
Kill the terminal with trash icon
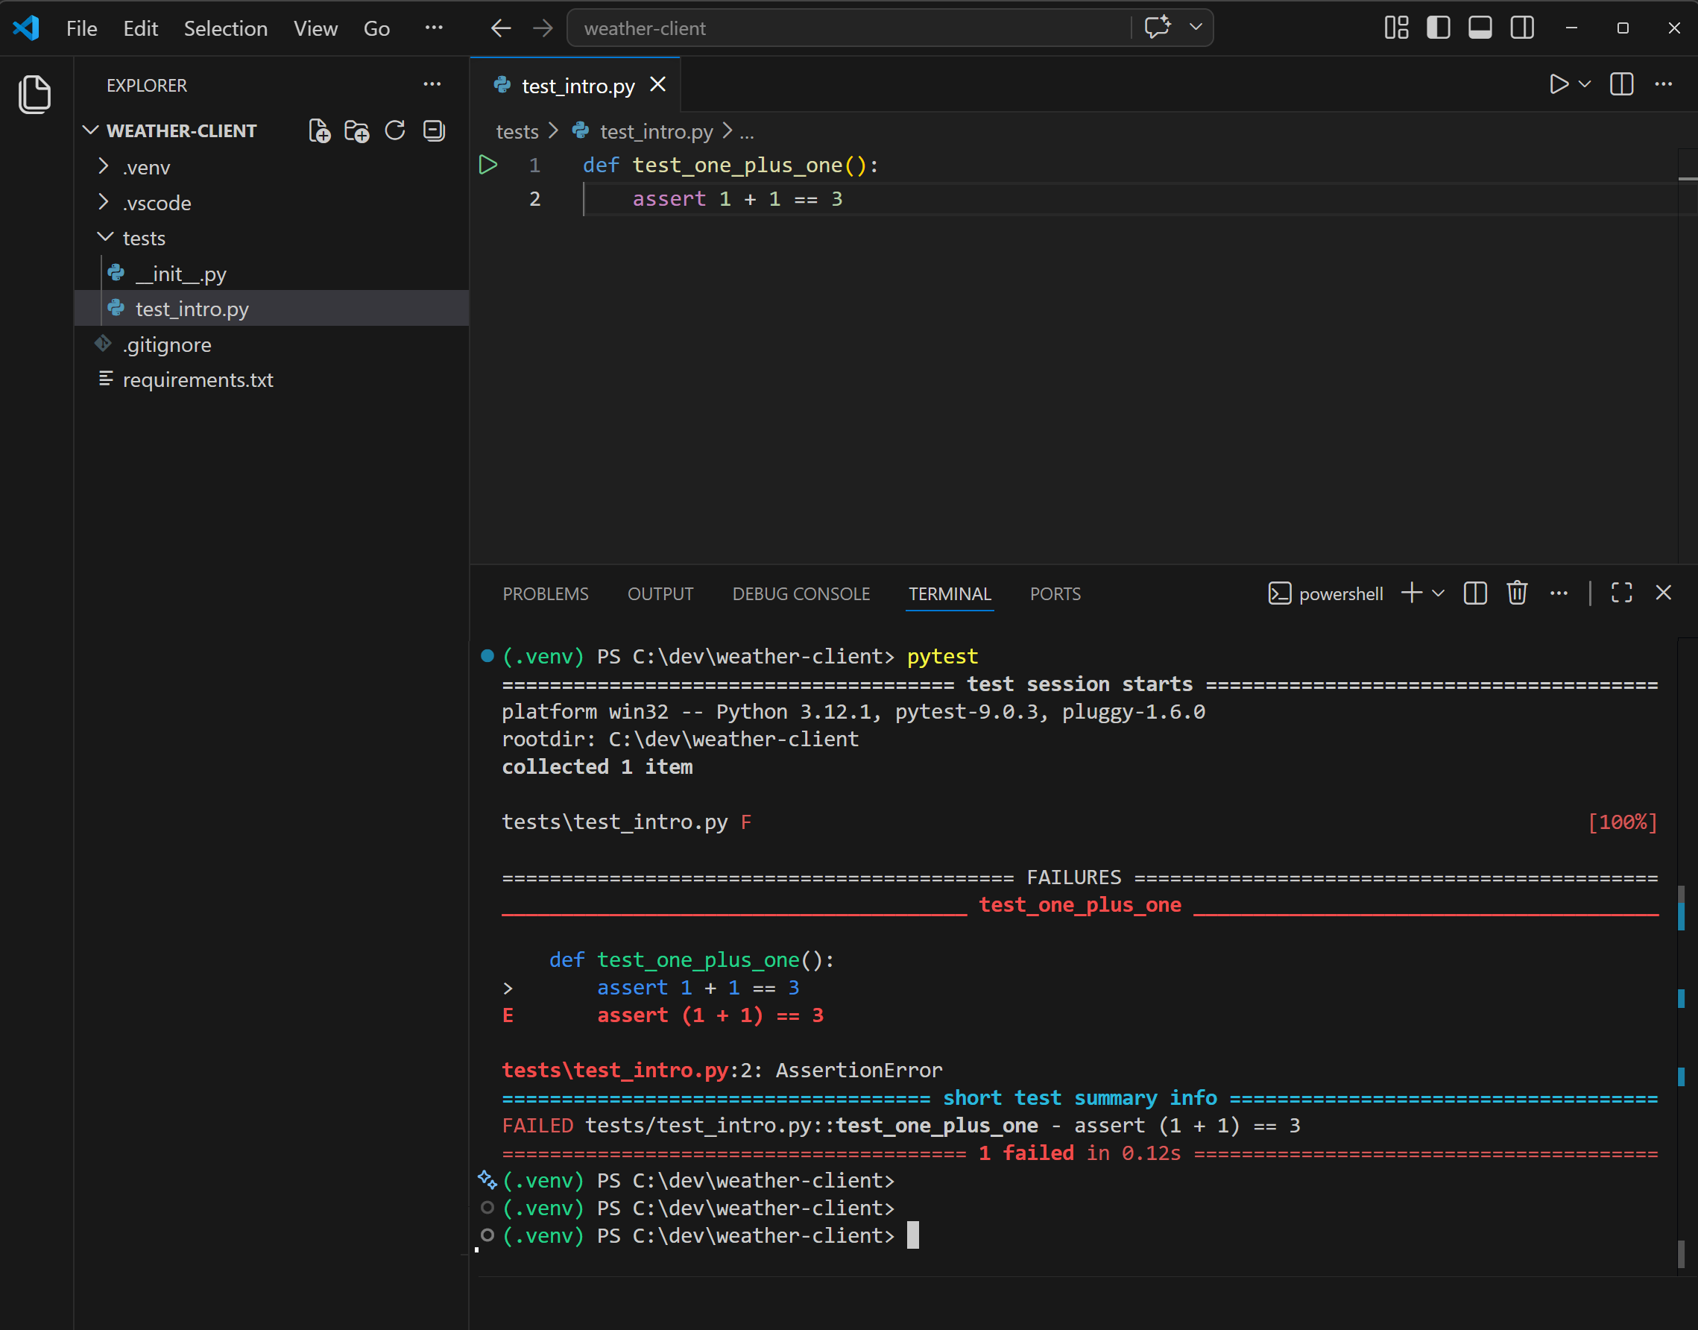1517,593
